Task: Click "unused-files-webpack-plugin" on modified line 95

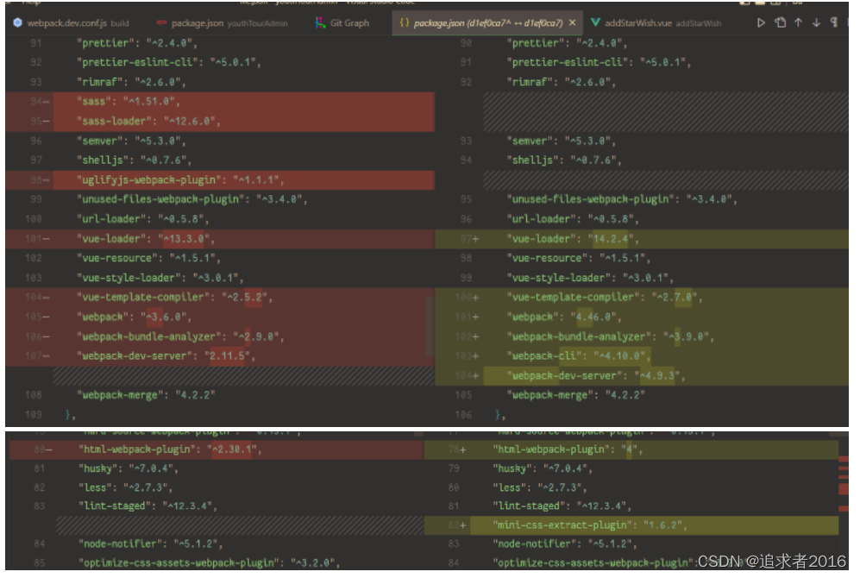Action: [x=591, y=199]
